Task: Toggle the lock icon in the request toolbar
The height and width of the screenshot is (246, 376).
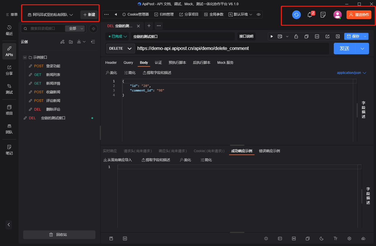Action: point(296,36)
